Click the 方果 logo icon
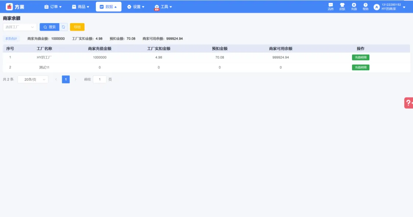The height and width of the screenshot is (217, 413). (9, 7)
